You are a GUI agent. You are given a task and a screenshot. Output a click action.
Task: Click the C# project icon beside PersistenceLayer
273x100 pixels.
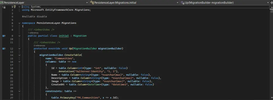tap(2, 3)
